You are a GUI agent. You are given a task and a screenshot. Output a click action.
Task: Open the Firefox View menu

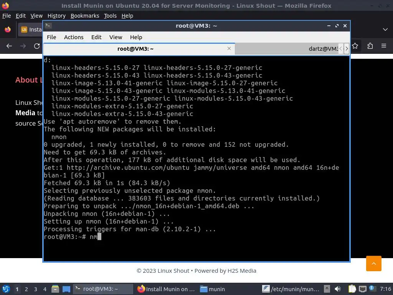36,16
